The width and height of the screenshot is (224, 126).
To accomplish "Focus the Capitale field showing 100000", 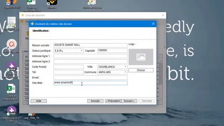I will 112,50.
